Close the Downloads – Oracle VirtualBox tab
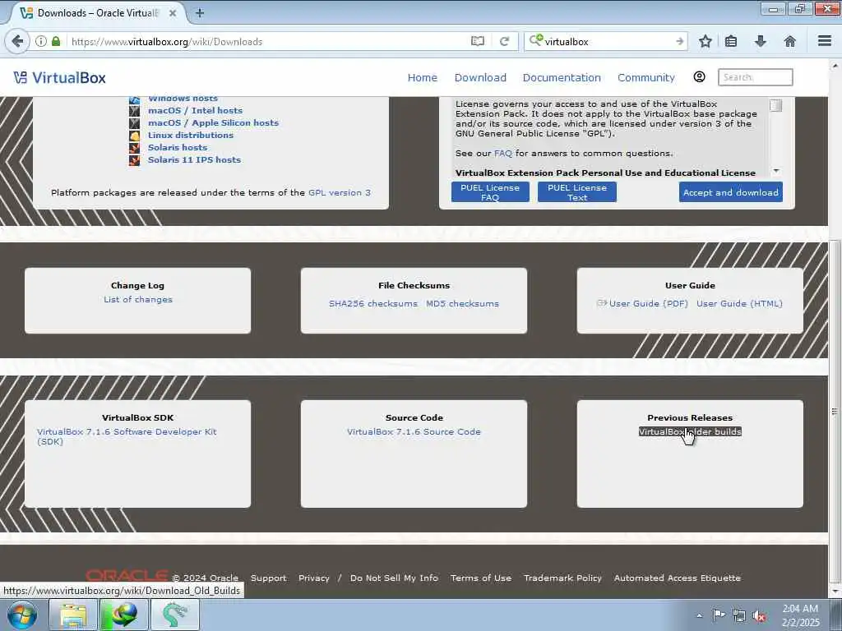Viewport: 842px width, 631px height. pyautogui.click(x=173, y=13)
